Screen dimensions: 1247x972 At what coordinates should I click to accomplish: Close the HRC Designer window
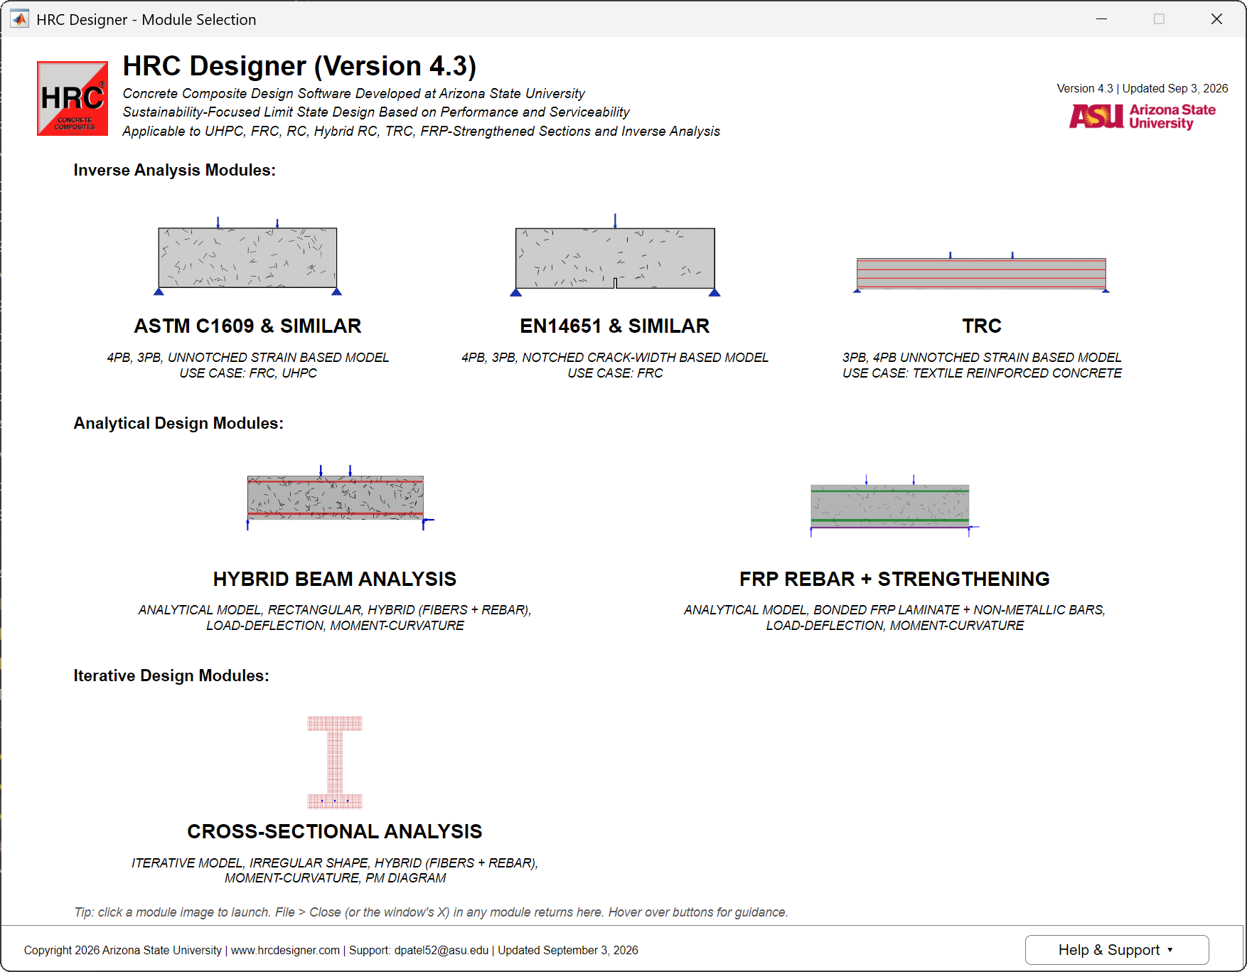coord(1216,19)
